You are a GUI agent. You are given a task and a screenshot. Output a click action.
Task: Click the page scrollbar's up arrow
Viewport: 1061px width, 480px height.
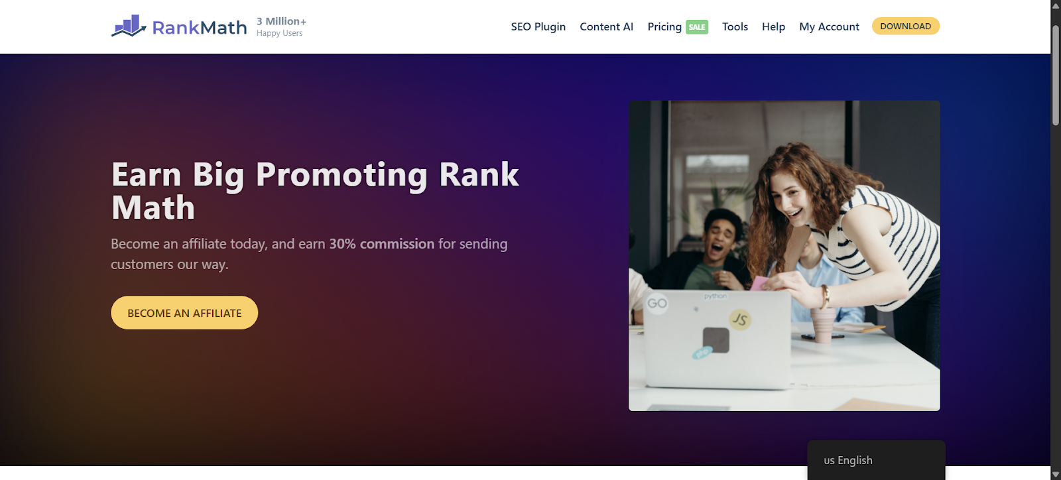(x=1056, y=5)
